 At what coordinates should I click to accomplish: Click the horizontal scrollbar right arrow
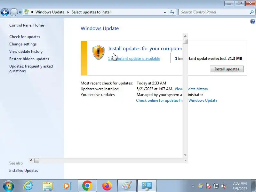point(185,161)
